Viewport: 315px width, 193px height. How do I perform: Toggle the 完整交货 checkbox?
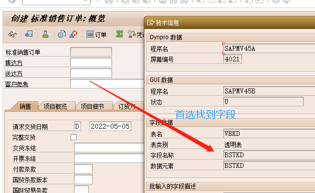tap(73, 137)
